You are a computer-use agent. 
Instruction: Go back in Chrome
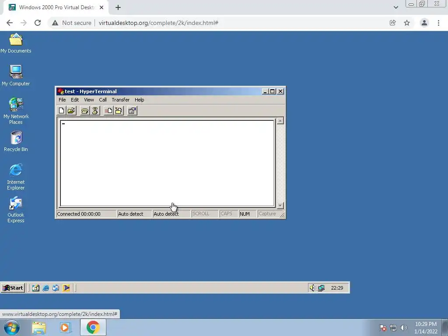pos(10,23)
